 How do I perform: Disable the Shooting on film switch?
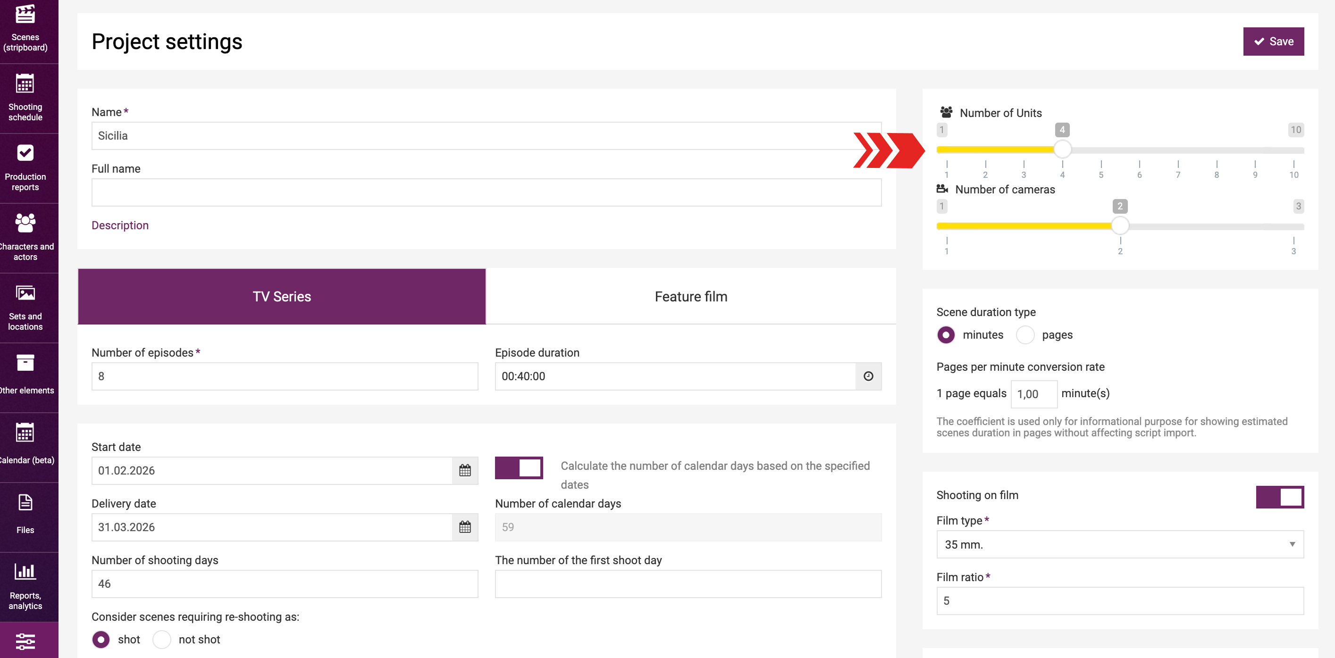1279,497
